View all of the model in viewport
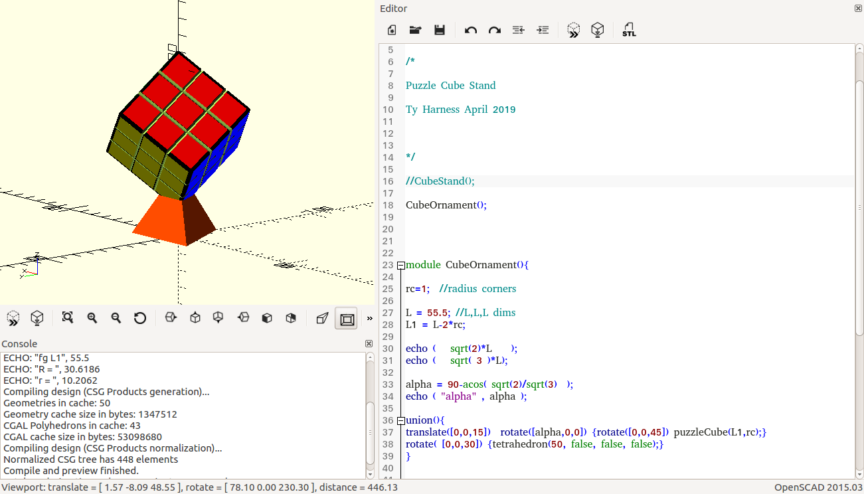Screen dimensions: 864x494 pyautogui.click(x=68, y=318)
